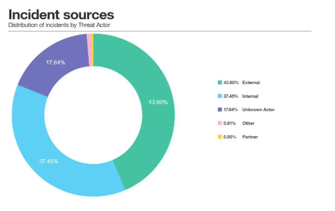Click the Incident sources chart title
Screen dimensions: 335x211
click(61, 15)
